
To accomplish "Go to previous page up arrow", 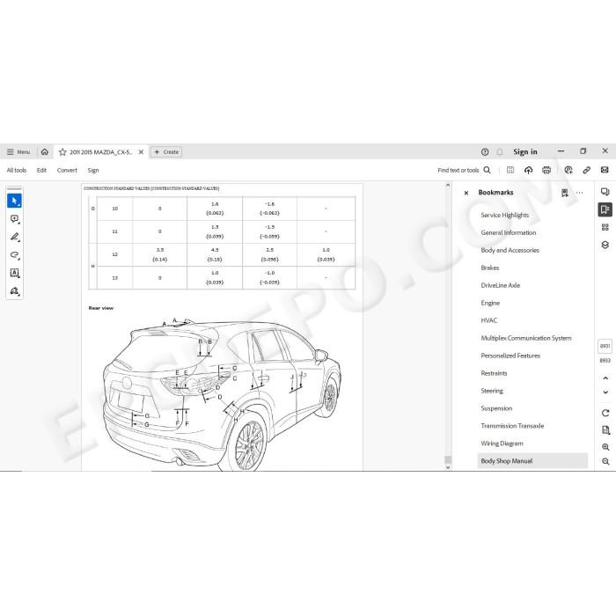I will click(605, 378).
